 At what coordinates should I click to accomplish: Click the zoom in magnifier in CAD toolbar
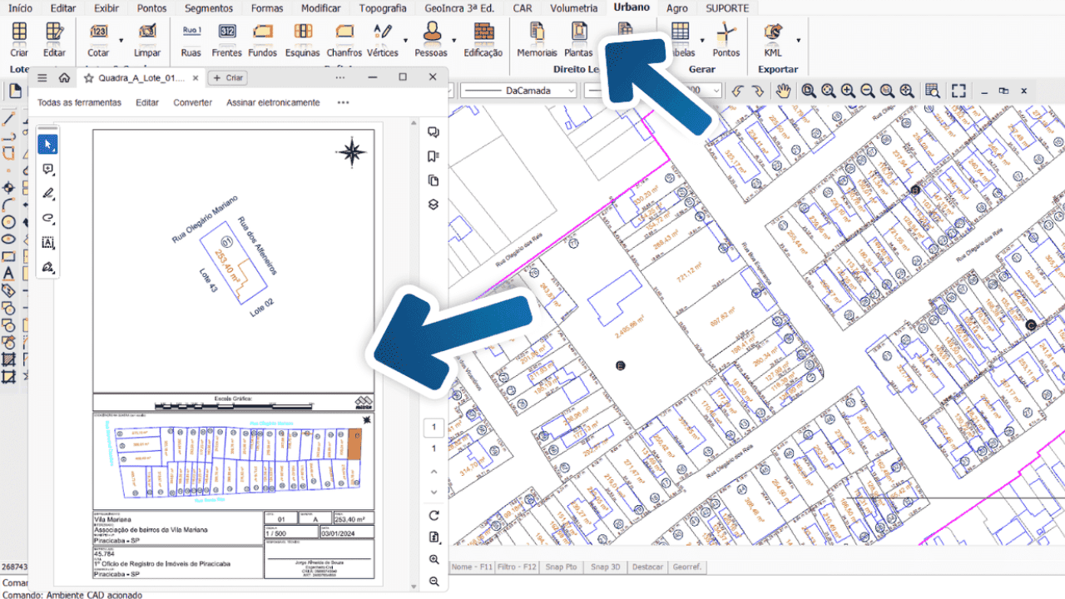click(x=848, y=91)
